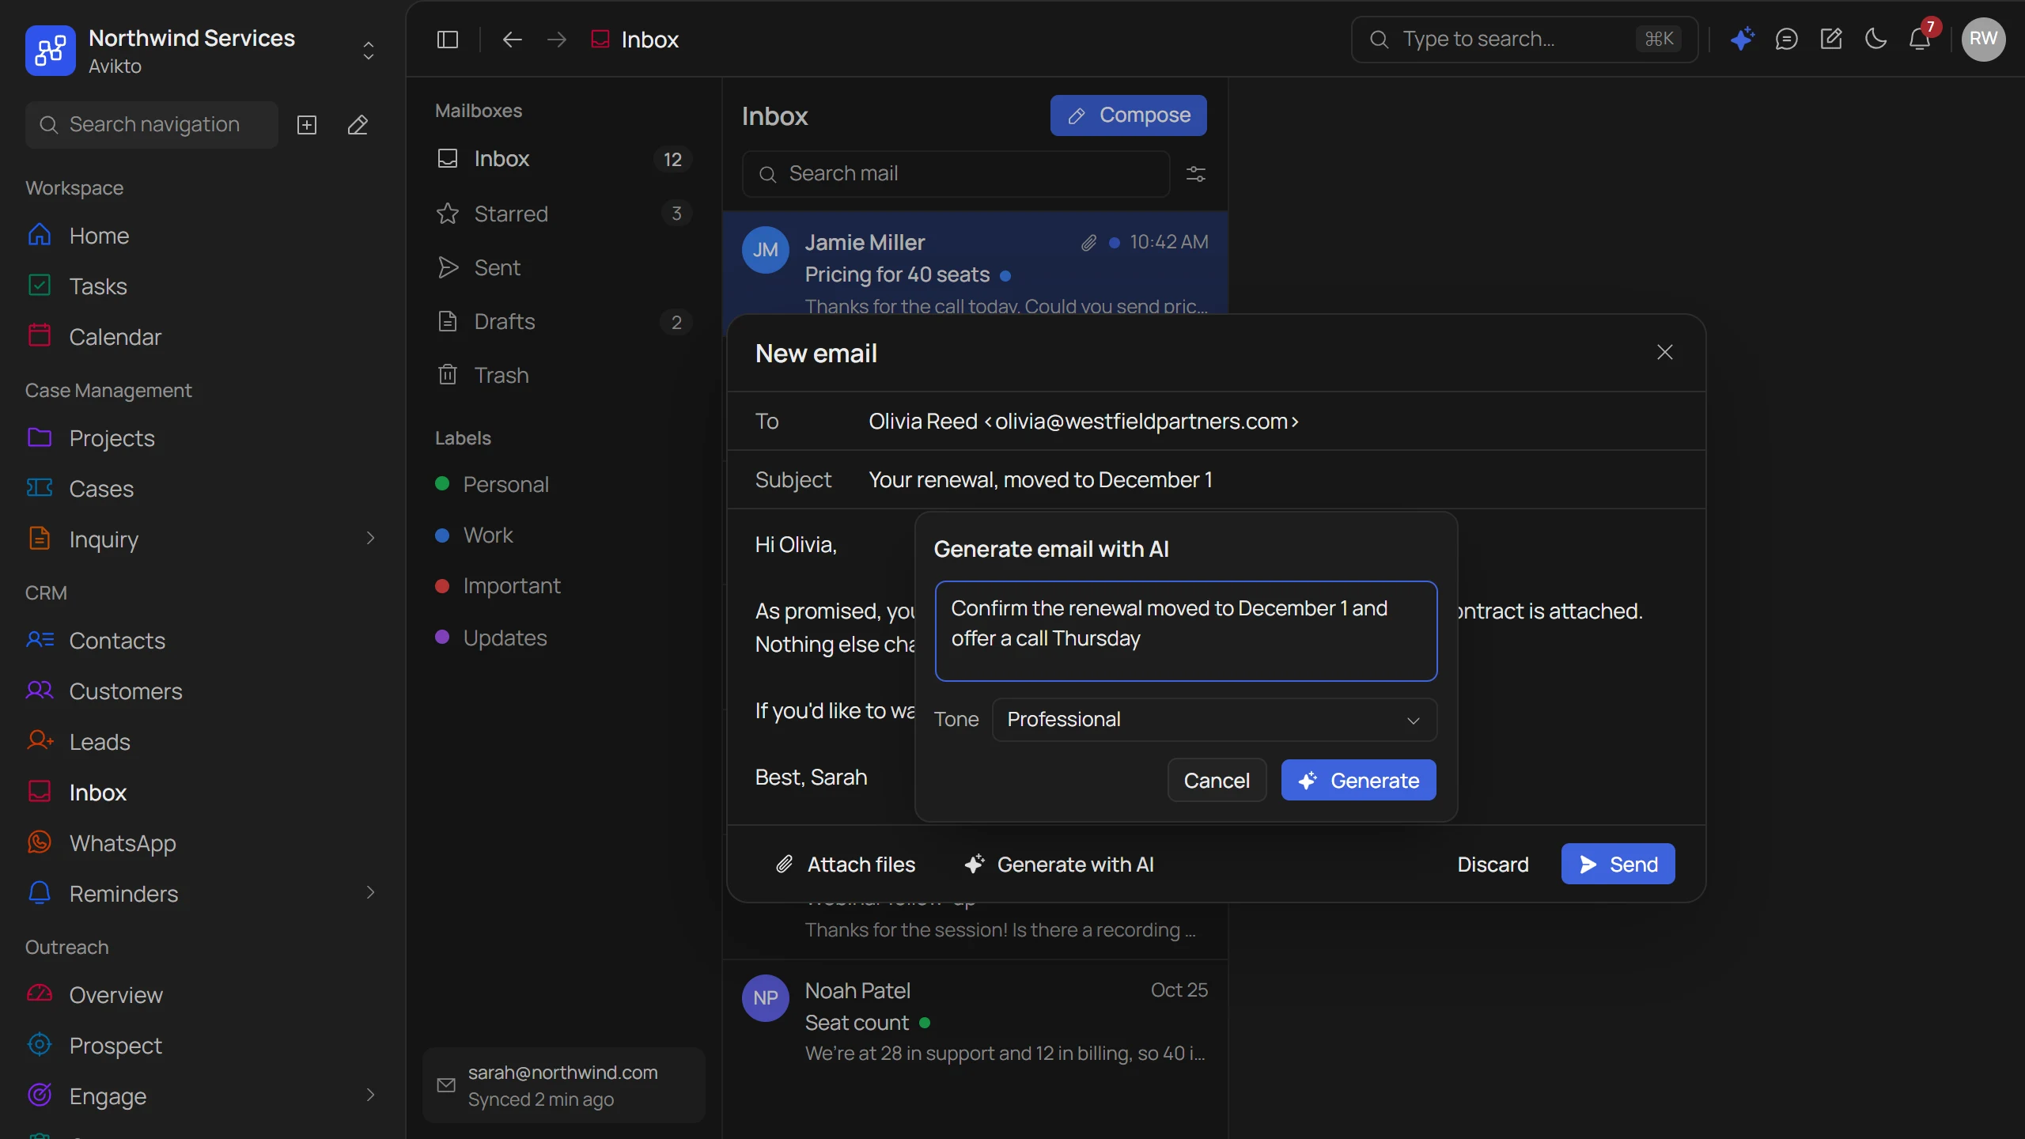The width and height of the screenshot is (2025, 1139).
Task: Open the RW user avatar menu
Action: pos(1983,39)
